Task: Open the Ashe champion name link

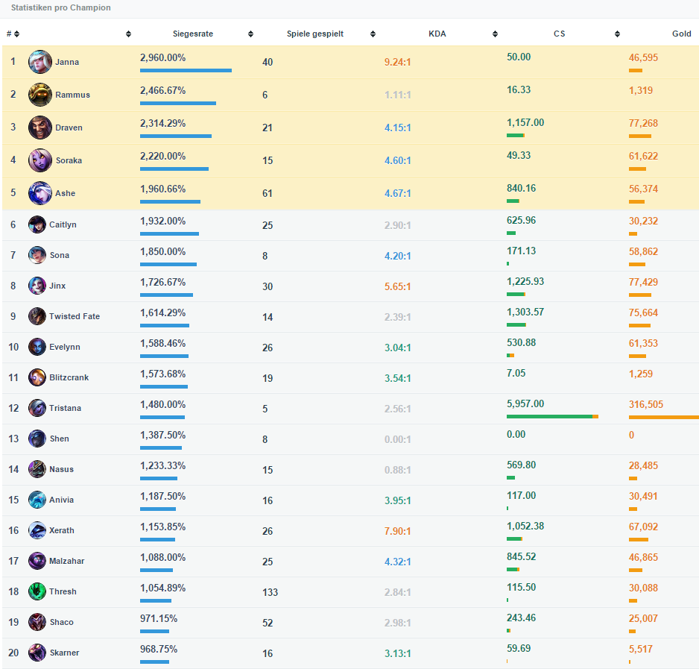Action: point(66,193)
